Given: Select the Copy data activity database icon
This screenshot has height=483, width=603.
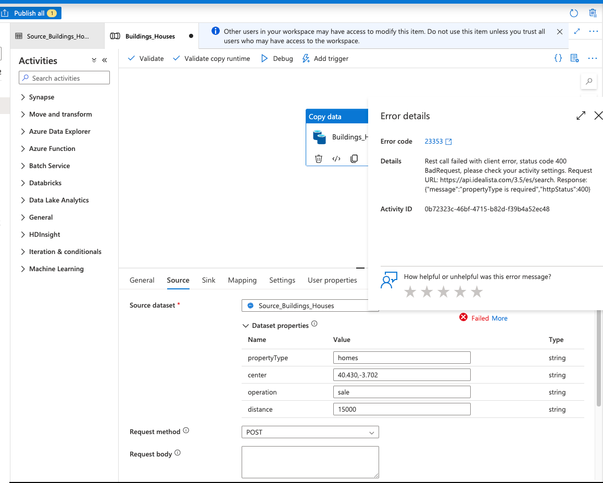Looking at the screenshot, I should point(319,137).
